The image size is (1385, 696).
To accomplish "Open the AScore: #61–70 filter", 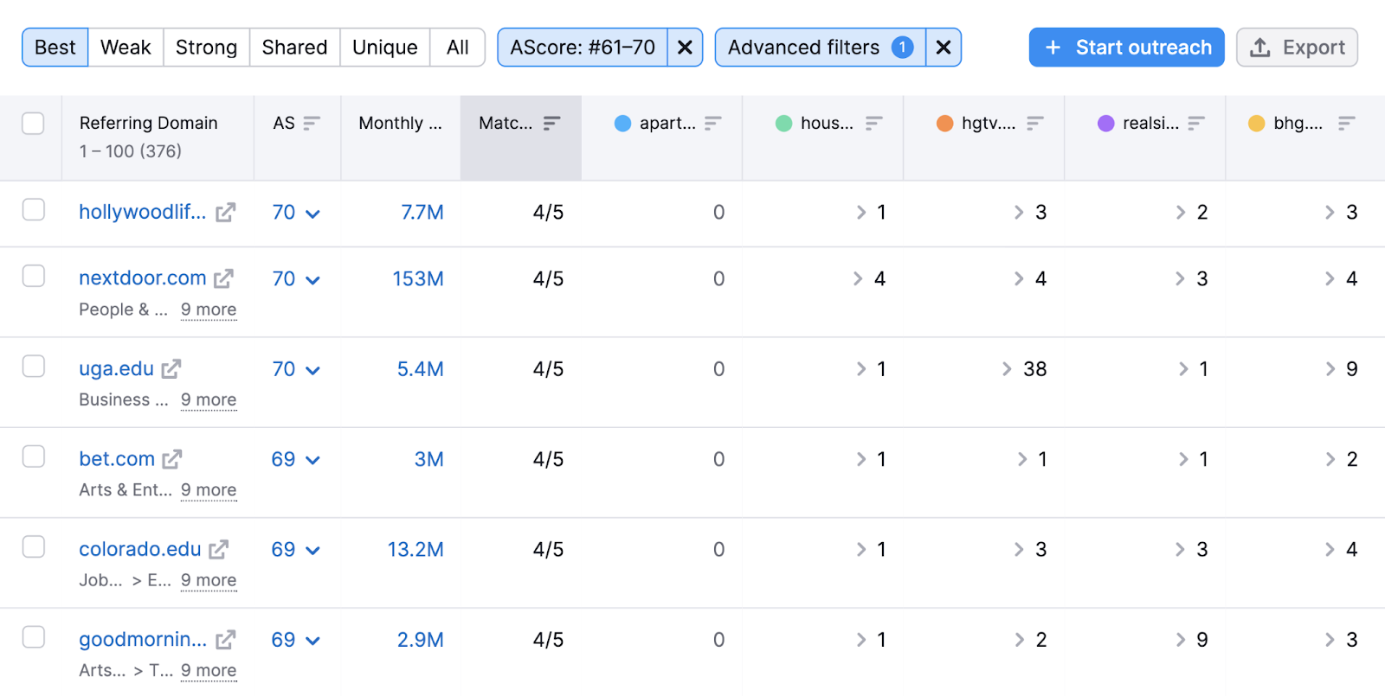I will click(583, 48).
